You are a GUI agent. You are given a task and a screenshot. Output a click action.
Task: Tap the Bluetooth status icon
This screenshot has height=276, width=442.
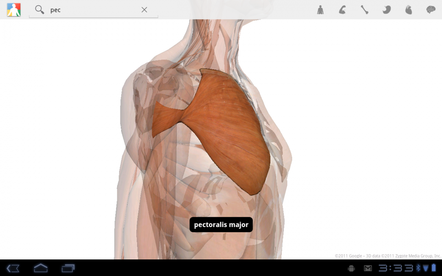418,268
